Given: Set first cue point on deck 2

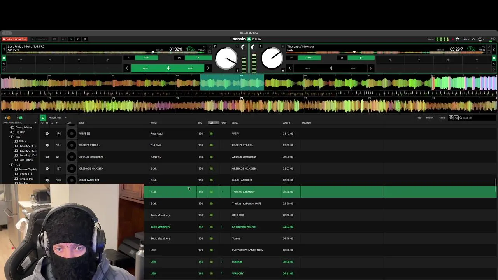Looking at the screenshot, I should 390,59.
